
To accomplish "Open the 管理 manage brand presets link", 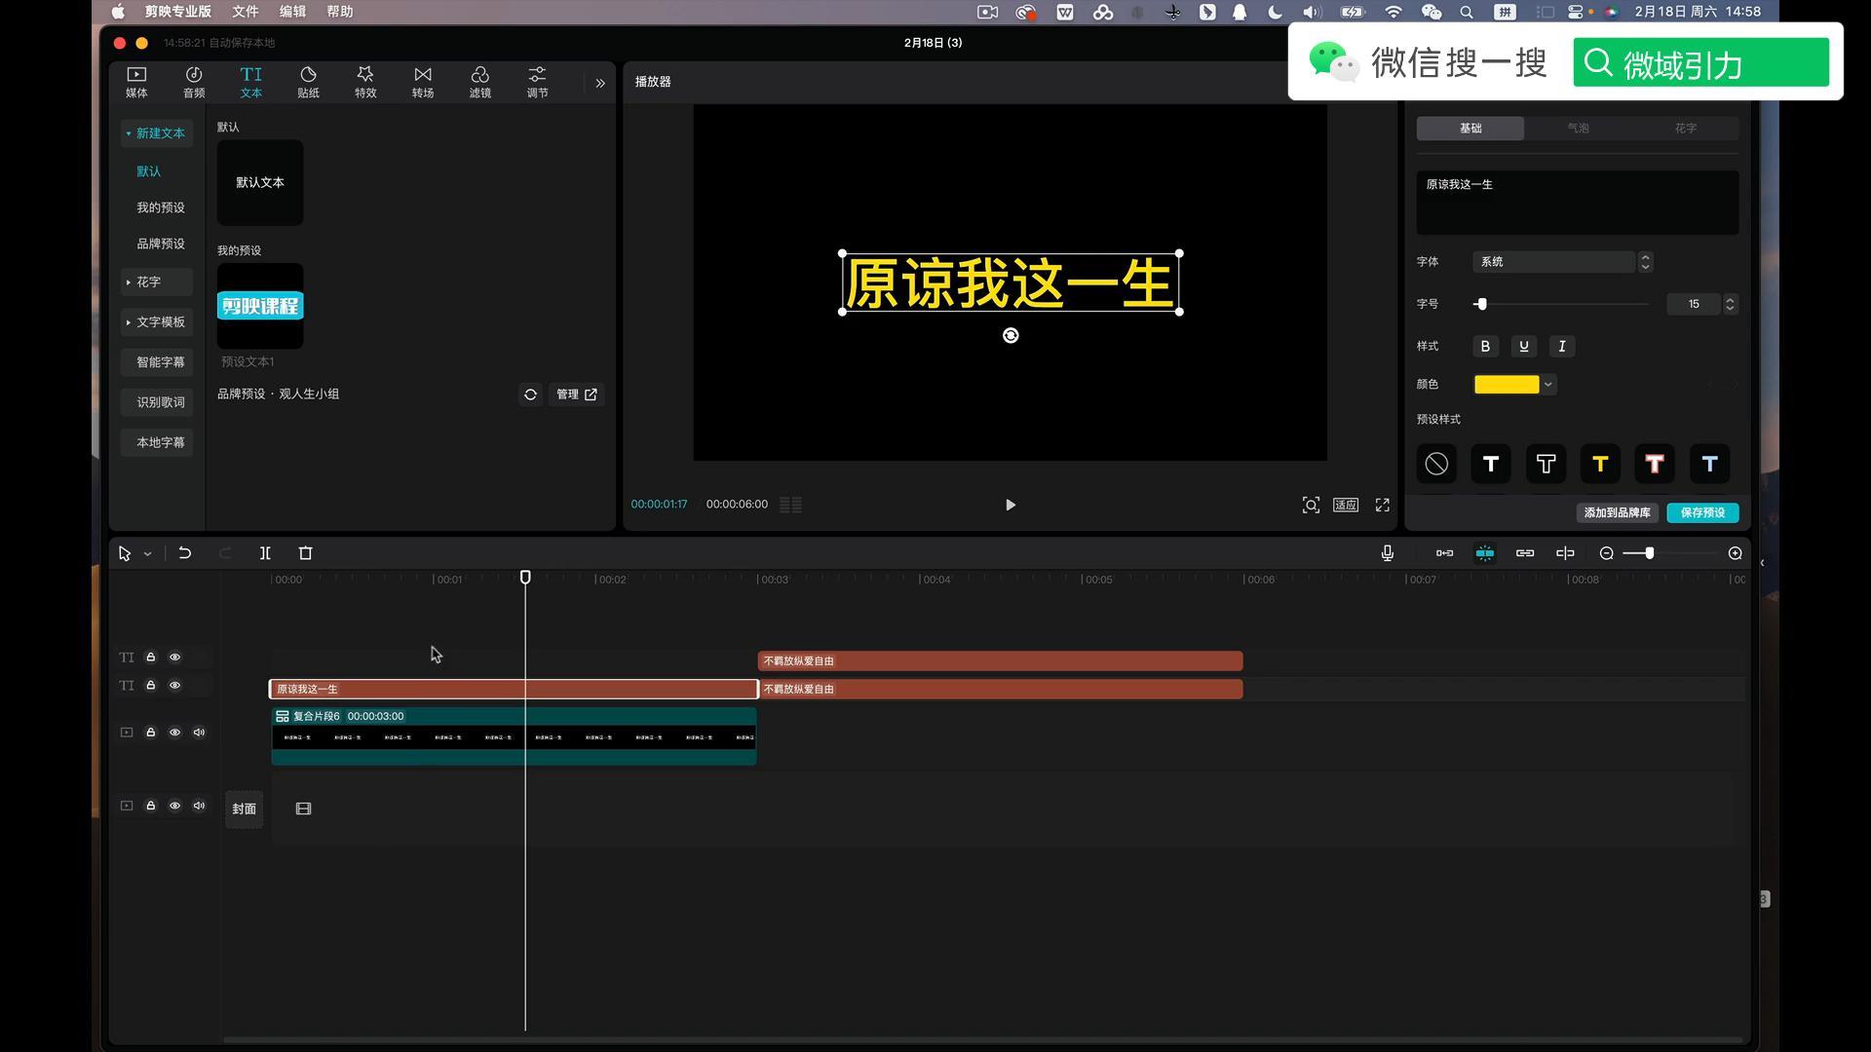I will [576, 394].
